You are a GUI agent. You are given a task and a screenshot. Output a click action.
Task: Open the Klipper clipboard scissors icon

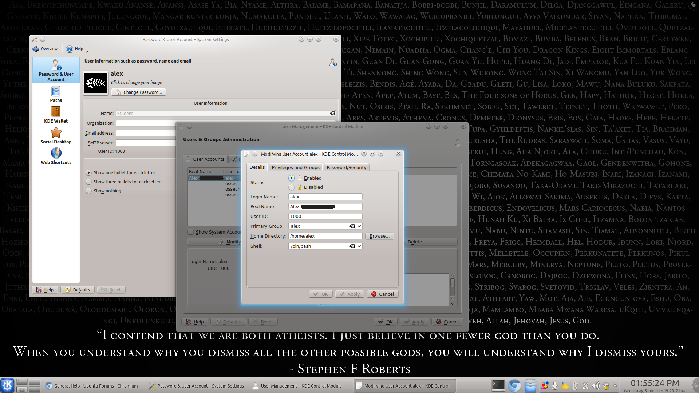(x=585, y=386)
